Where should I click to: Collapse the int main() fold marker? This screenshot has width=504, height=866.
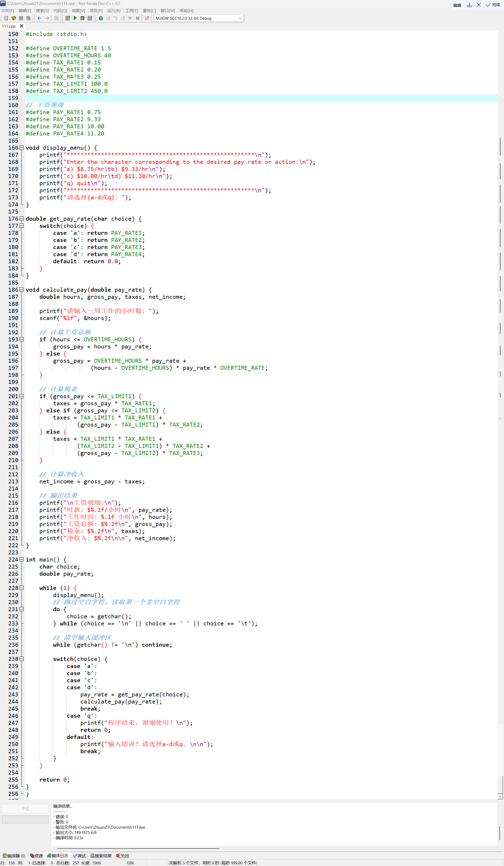pos(22,559)
